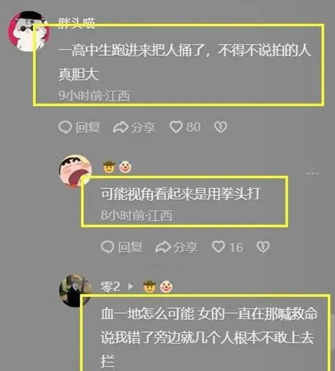The image size is (335, 371).
Task: Like the first comment with 80 likes
Action: (x=176, y=127)
